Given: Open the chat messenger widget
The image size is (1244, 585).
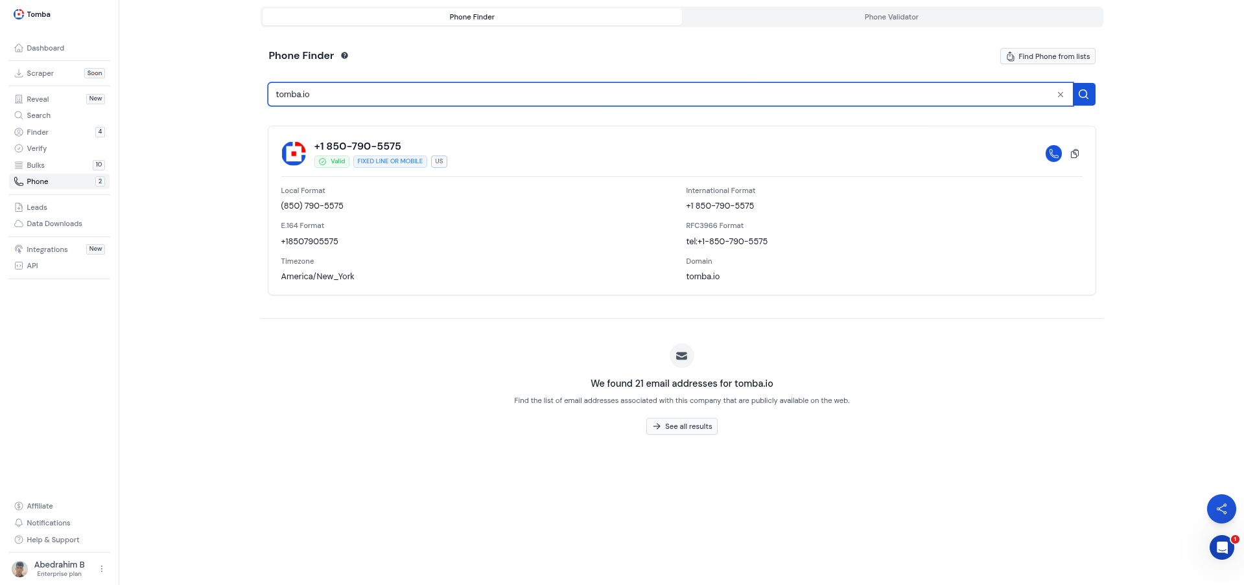Looking at the screenshot, I should (x=1221, y=547).
